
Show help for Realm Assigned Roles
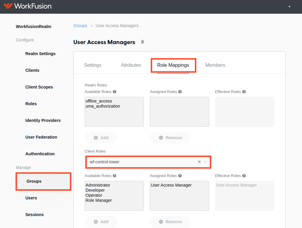pyautogui.click(x=180, y=91)
